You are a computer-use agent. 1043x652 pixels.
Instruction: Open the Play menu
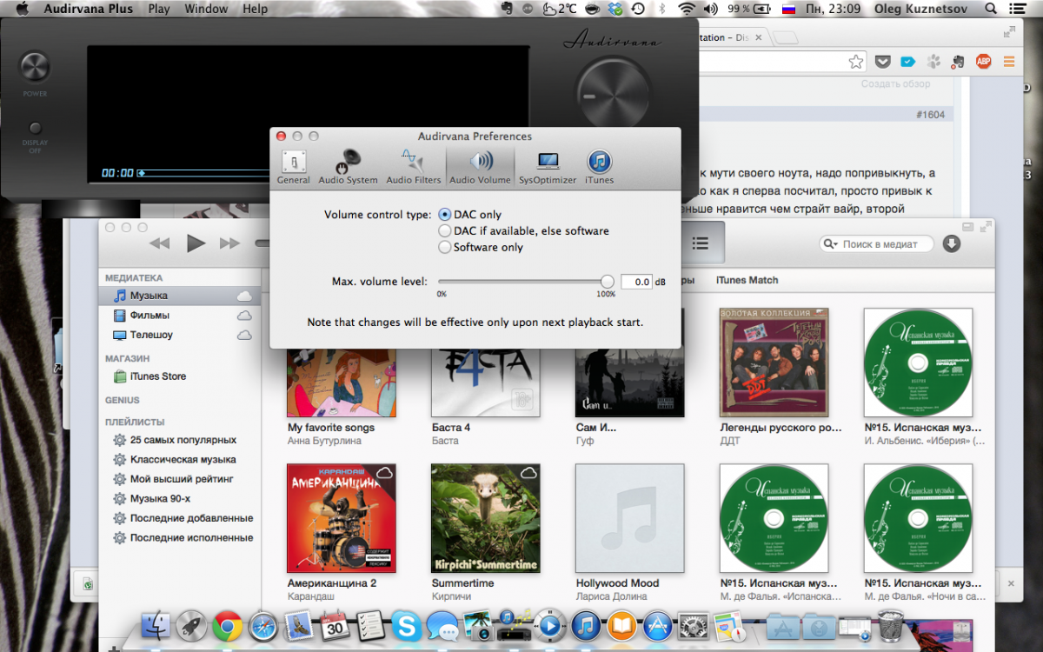click(x=159, y=9)
